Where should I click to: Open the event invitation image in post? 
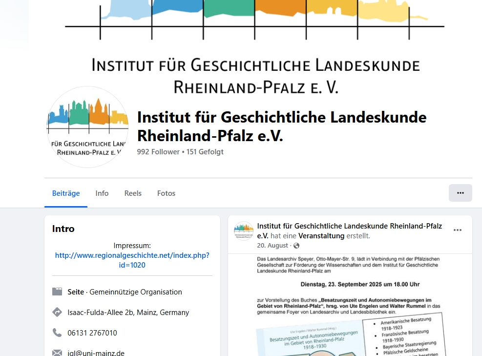pyautogui.click(x=350, y=305)
